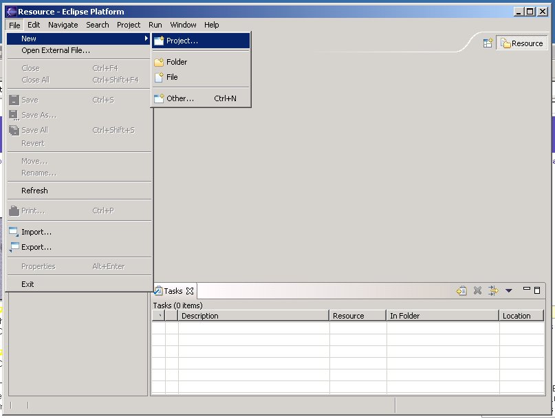Open the Edit menu
Image resolution: width=555 pixels, height=419 pixels.
coord(34,25)
